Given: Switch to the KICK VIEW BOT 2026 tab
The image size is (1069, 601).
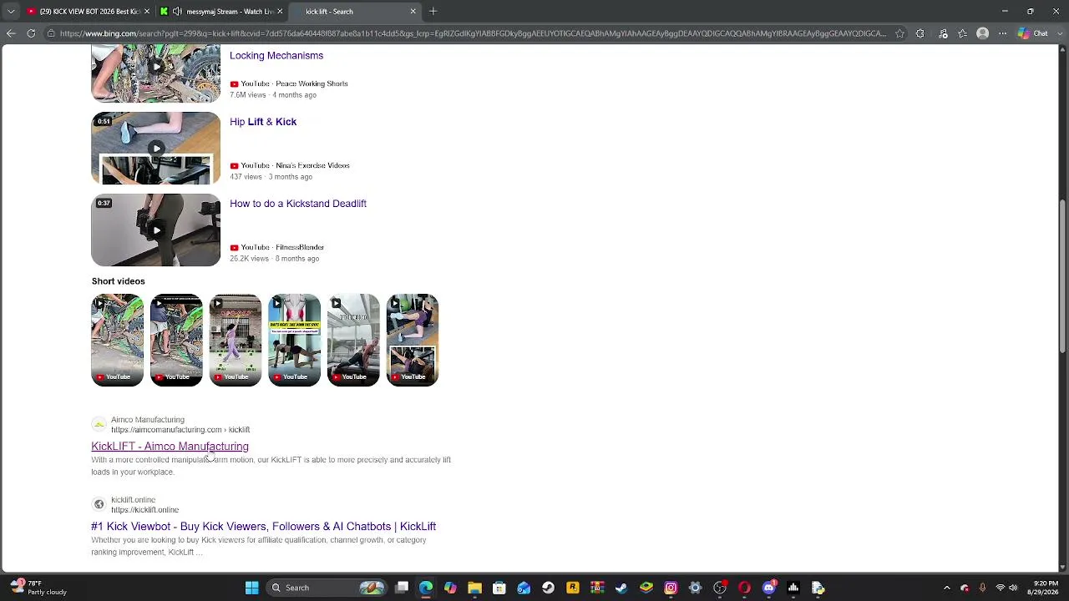Looking at the screenshot, I should (88, 12).
